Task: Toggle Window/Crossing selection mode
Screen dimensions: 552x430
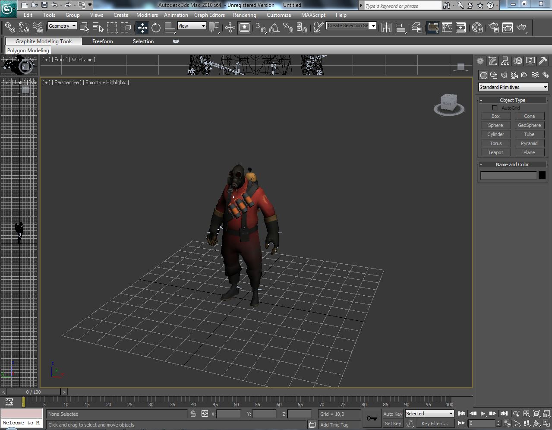Action: coord(126,28)
